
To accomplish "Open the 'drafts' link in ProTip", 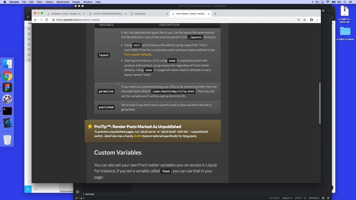I will tap(138, 136).
